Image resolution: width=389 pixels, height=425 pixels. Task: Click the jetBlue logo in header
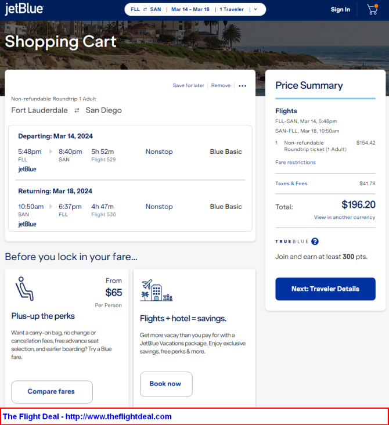24,9
